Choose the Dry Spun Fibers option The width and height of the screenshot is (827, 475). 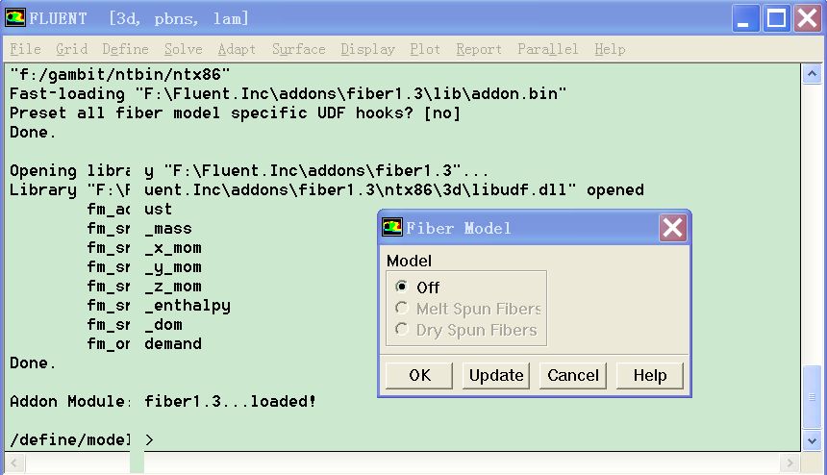[402, 330]
